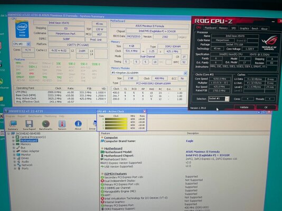Select Network tree node
282x211 pixels.
pos(27,165)
